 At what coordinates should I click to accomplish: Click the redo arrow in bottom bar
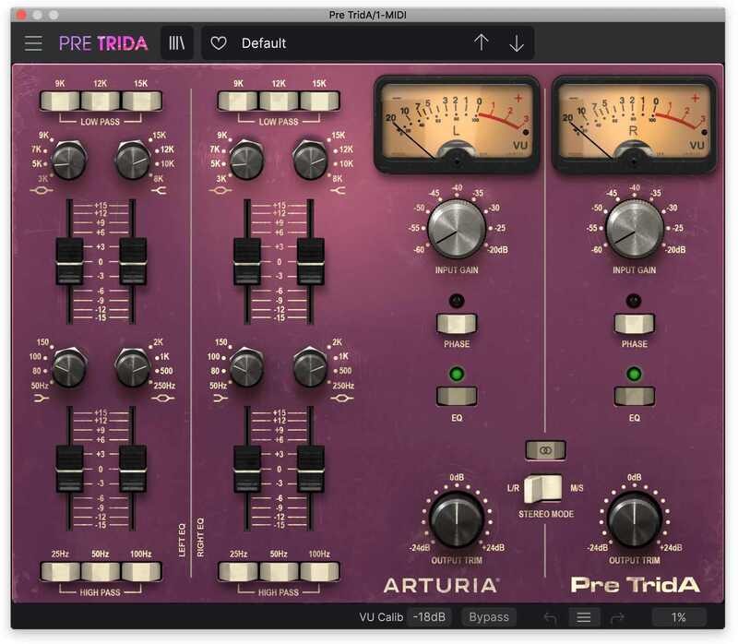618,617
